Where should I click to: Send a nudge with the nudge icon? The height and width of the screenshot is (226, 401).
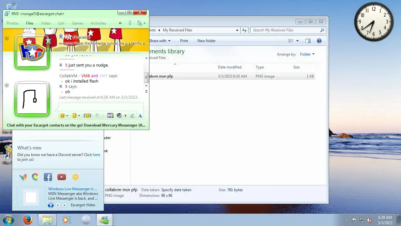click(87, 116)
